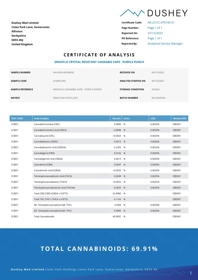The width and height of the screenshot is (198, 280).
Task: Click the CBG result value 6.3142
Action: pyautogui.click(x=118, y=153)
